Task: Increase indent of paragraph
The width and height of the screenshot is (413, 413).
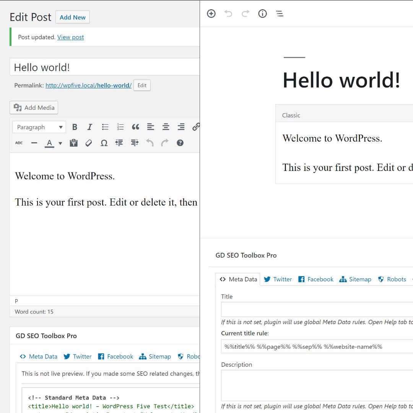Action: [x=135, y=143]
